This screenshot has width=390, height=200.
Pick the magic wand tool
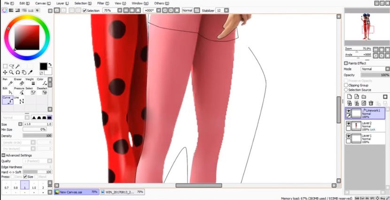point(18,66)
